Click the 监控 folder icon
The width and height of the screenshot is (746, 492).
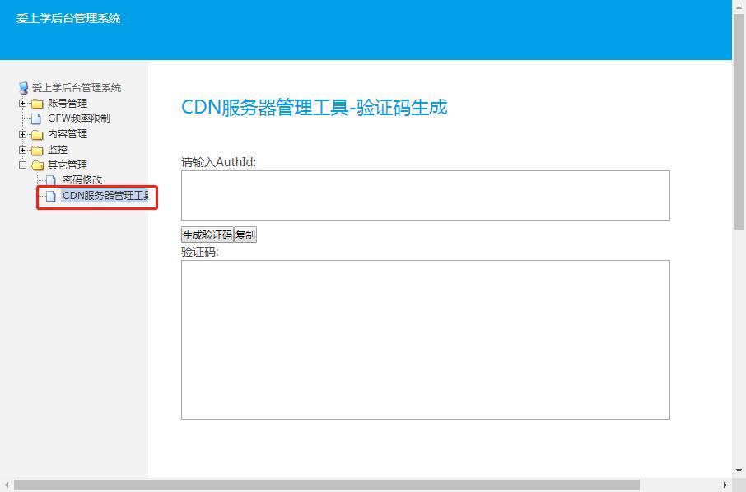coord(37,150)
